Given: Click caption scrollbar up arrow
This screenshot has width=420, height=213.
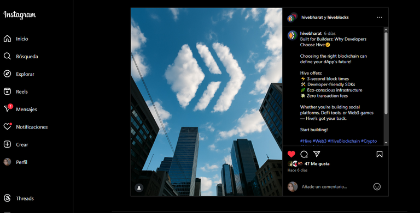Looking at the screenshot, I should pos(386,29).
